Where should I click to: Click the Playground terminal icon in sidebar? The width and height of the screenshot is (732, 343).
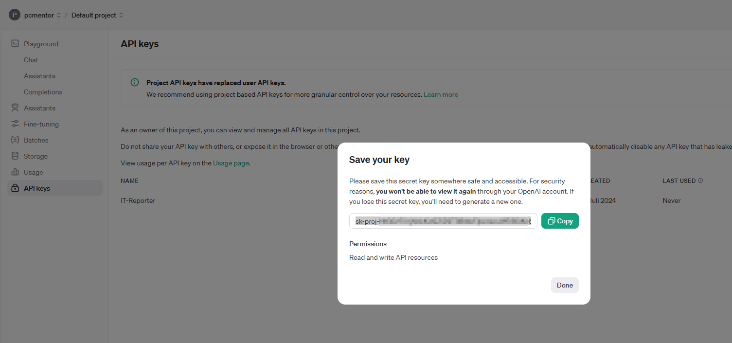15,44
